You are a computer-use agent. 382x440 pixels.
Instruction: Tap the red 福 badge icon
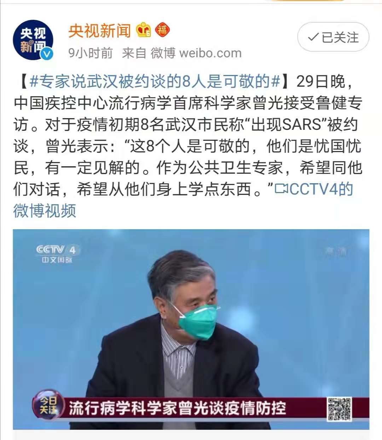162,30
